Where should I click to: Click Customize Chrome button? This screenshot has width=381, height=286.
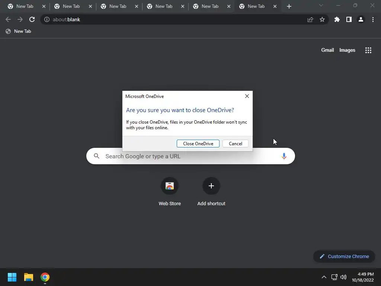(344, 256)
